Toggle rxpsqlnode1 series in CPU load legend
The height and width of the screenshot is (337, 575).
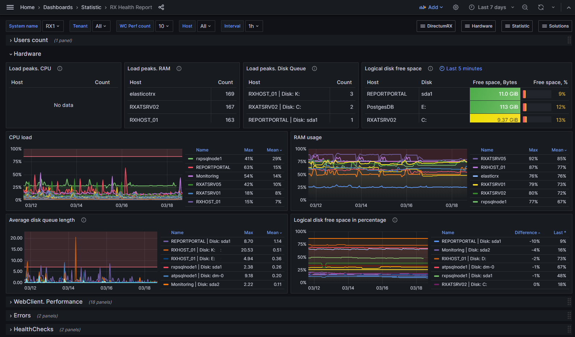coord(209,159)
